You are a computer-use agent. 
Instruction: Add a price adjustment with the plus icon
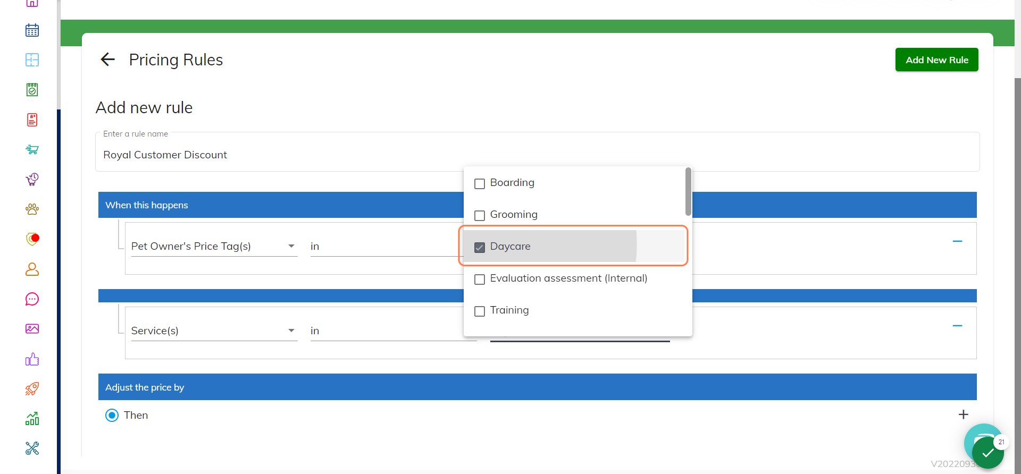[x=963, y=414]
